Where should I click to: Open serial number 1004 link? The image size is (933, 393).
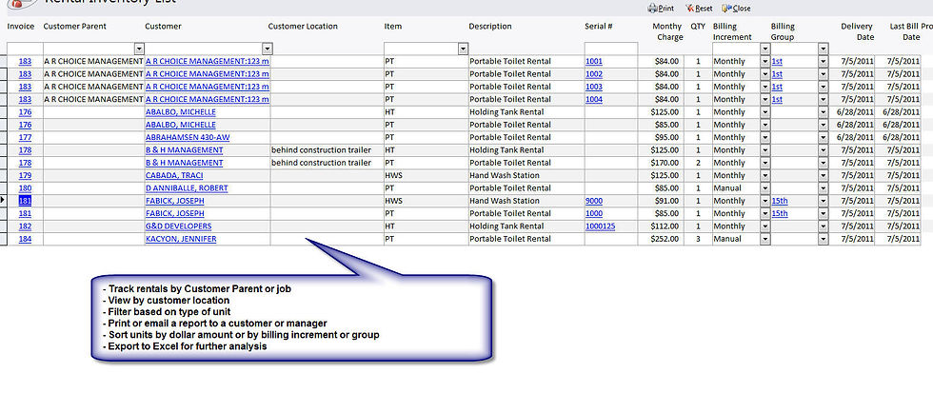pos(594,99)
